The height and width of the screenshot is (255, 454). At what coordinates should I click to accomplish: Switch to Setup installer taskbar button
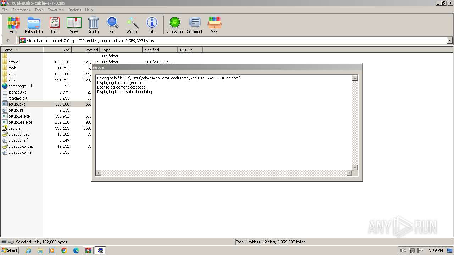click(x=100, y=250)
